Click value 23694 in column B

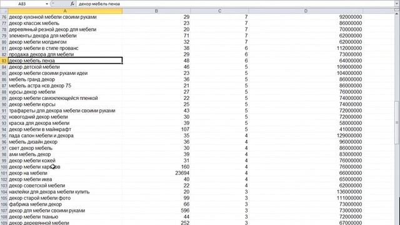click(182, 173)
